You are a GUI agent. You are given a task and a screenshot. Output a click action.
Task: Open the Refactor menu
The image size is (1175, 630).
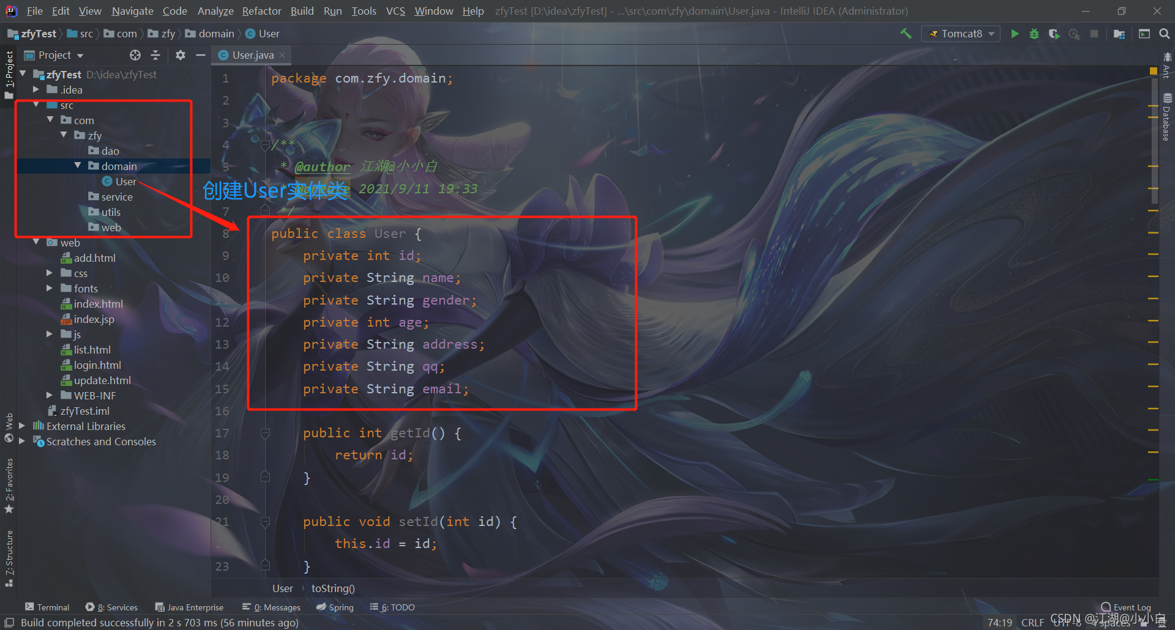coord(261,11)
